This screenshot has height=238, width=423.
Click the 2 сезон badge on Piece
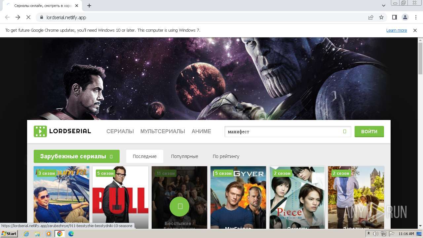click(282, 173)
